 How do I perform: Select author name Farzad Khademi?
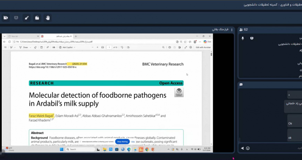point(40,120)
